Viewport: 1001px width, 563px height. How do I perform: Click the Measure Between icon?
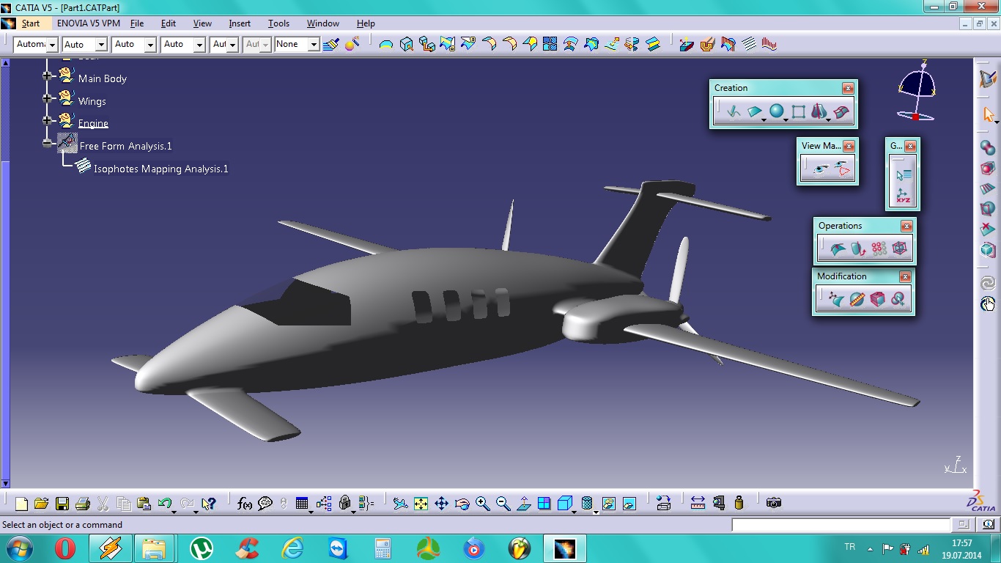click(x=698, y=503)
